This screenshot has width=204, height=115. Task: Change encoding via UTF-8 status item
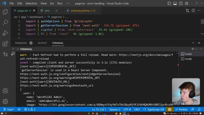click(x=127, y=110)
